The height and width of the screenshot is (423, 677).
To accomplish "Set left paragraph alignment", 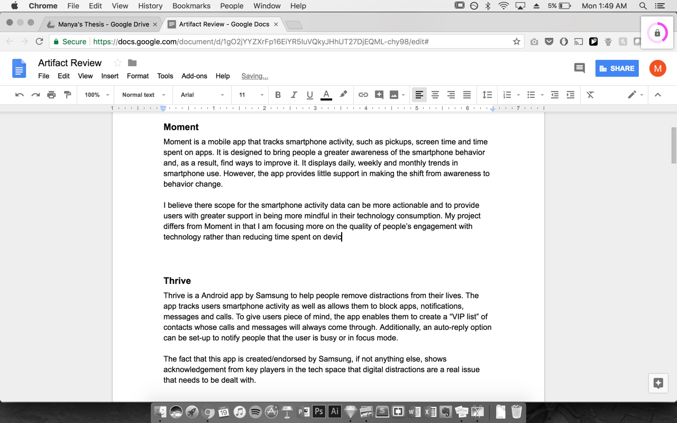I will tap(419, 95).
